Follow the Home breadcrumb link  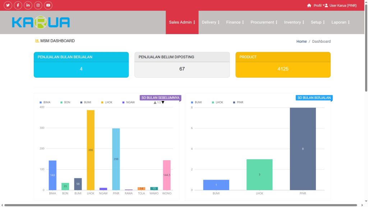coord(302,41)
